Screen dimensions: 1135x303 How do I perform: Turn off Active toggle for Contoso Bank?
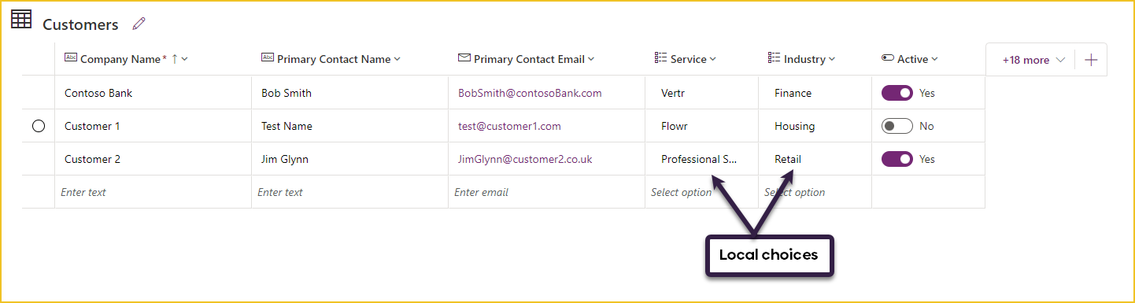pyautogui.click(x=897, y=93)
